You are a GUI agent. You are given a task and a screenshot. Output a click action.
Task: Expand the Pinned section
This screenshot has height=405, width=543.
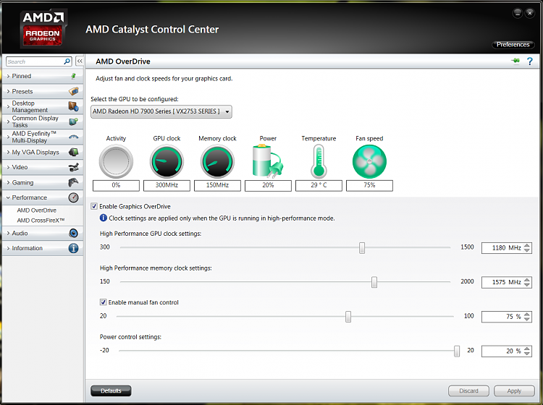tap(43, 76)
